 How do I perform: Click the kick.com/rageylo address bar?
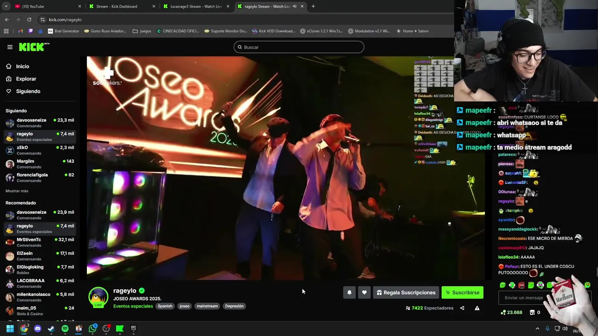click(65, 20)
